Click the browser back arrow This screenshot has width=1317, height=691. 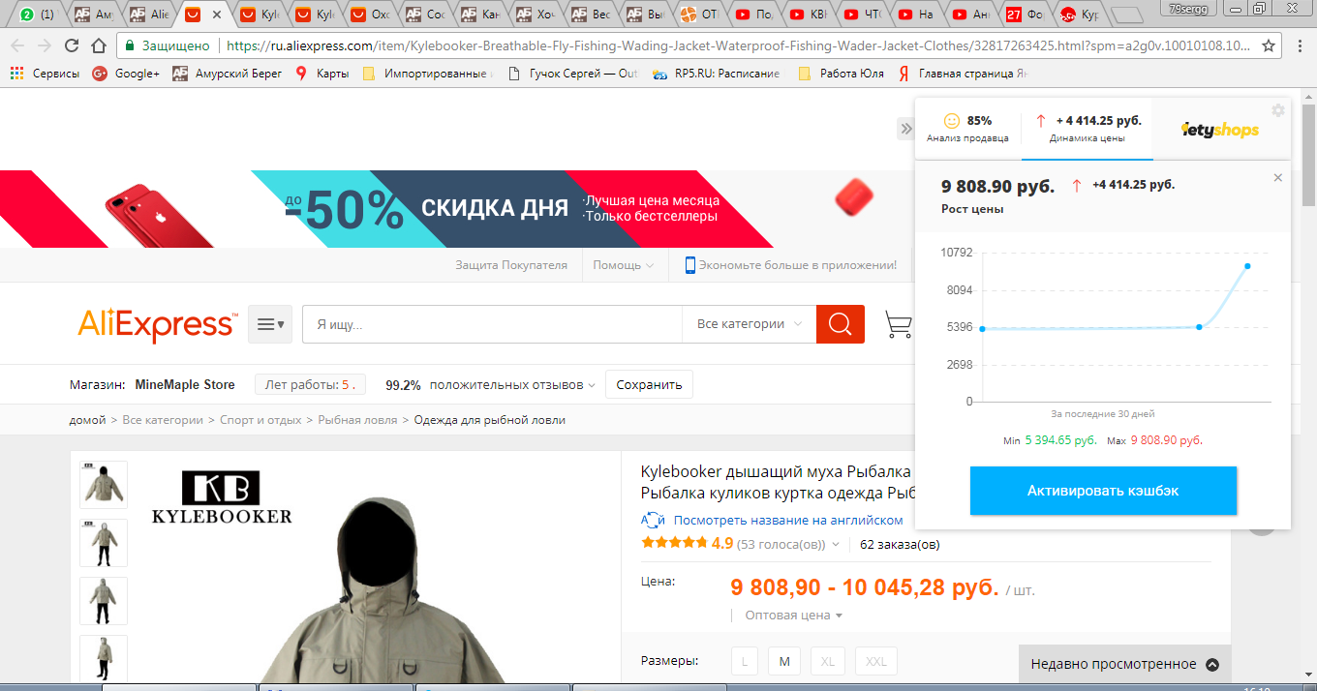[x=17, y=45]
